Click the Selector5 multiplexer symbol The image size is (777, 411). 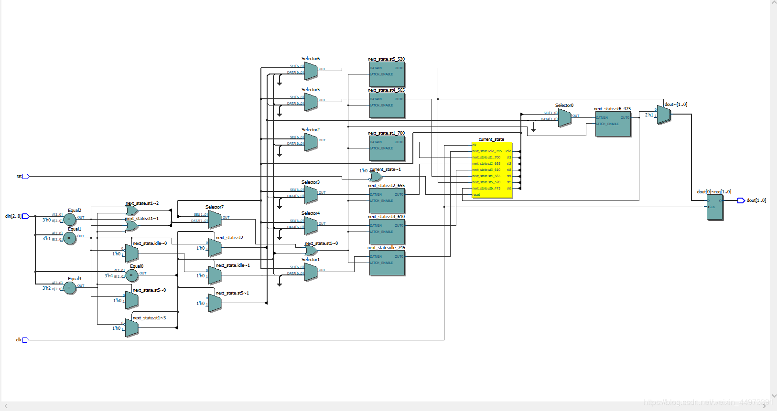[x=311, y=102]
